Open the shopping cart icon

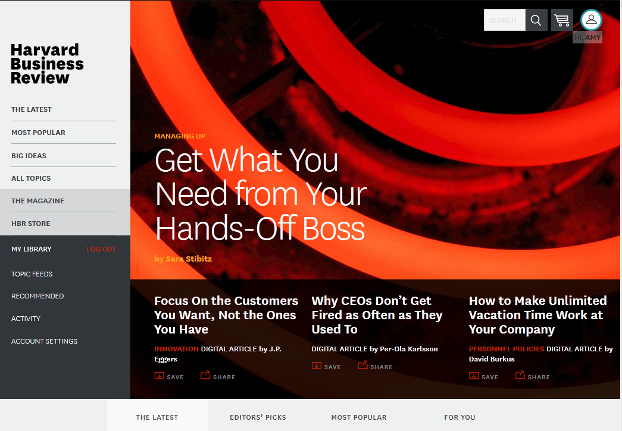coord(561,20)
